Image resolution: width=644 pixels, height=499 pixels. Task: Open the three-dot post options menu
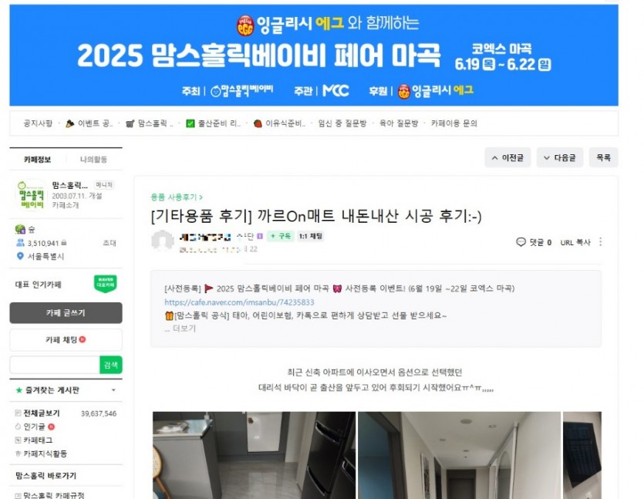pos(601,242)
